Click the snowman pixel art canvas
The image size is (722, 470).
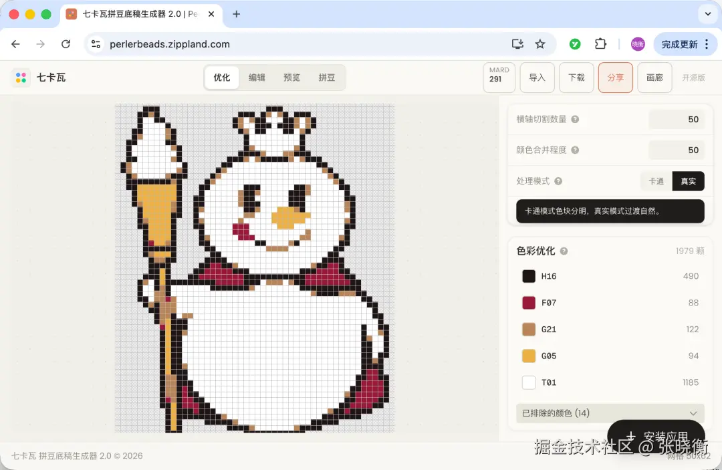tap(255, 268)
